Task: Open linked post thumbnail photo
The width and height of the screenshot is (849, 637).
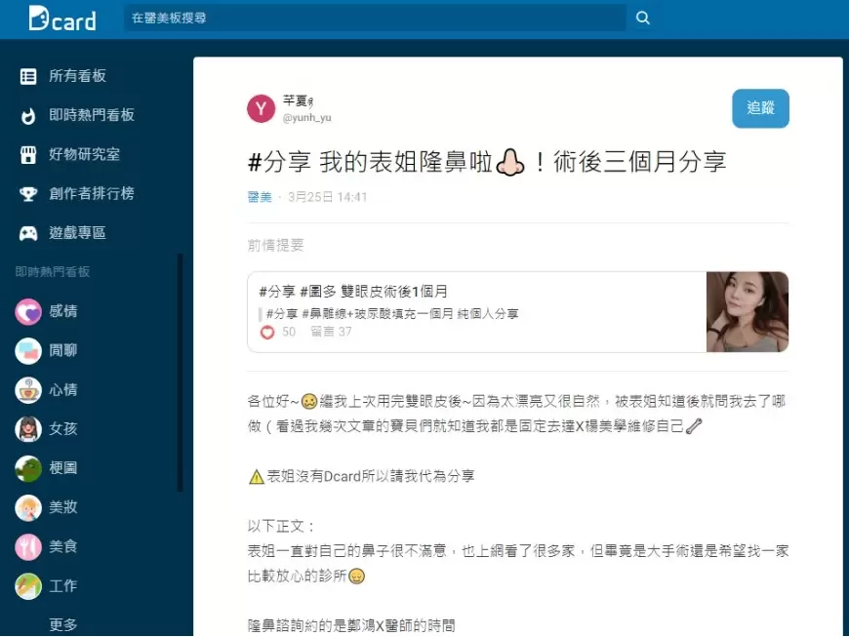Action: (x=748, y=312)
